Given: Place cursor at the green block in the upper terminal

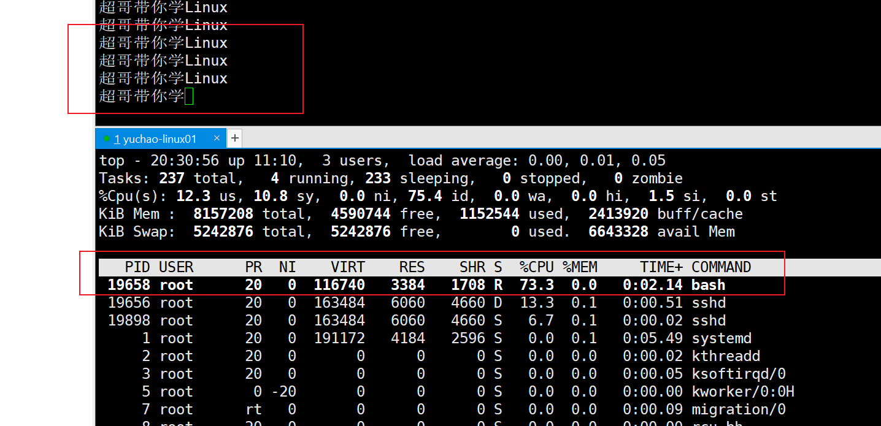Looking at the screenshot, I should (x=189, y=96).
